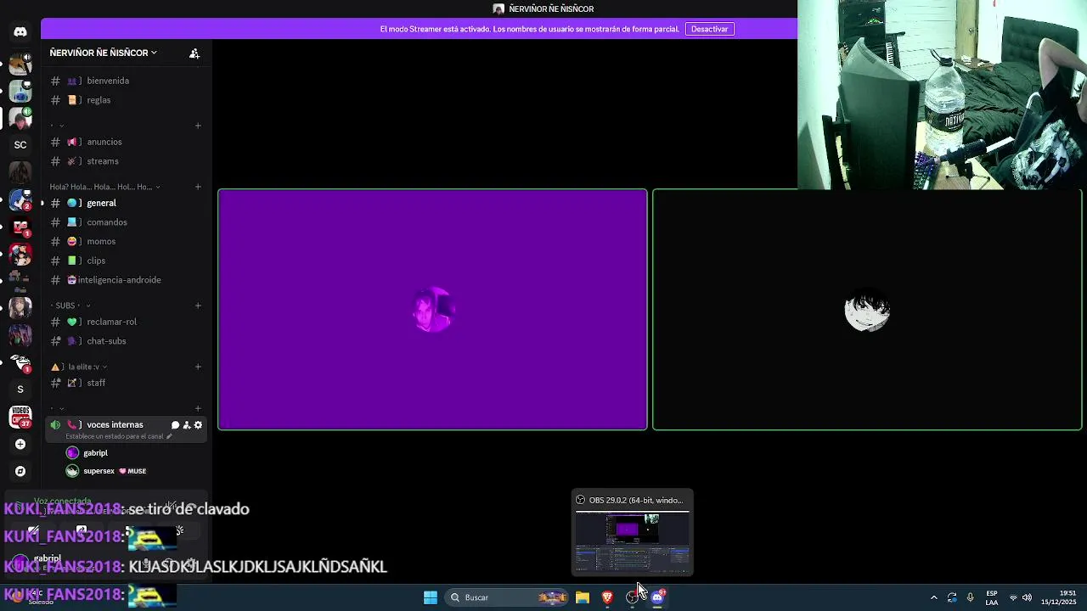
Task: Create channel in SUBS category
Action: 198,305
